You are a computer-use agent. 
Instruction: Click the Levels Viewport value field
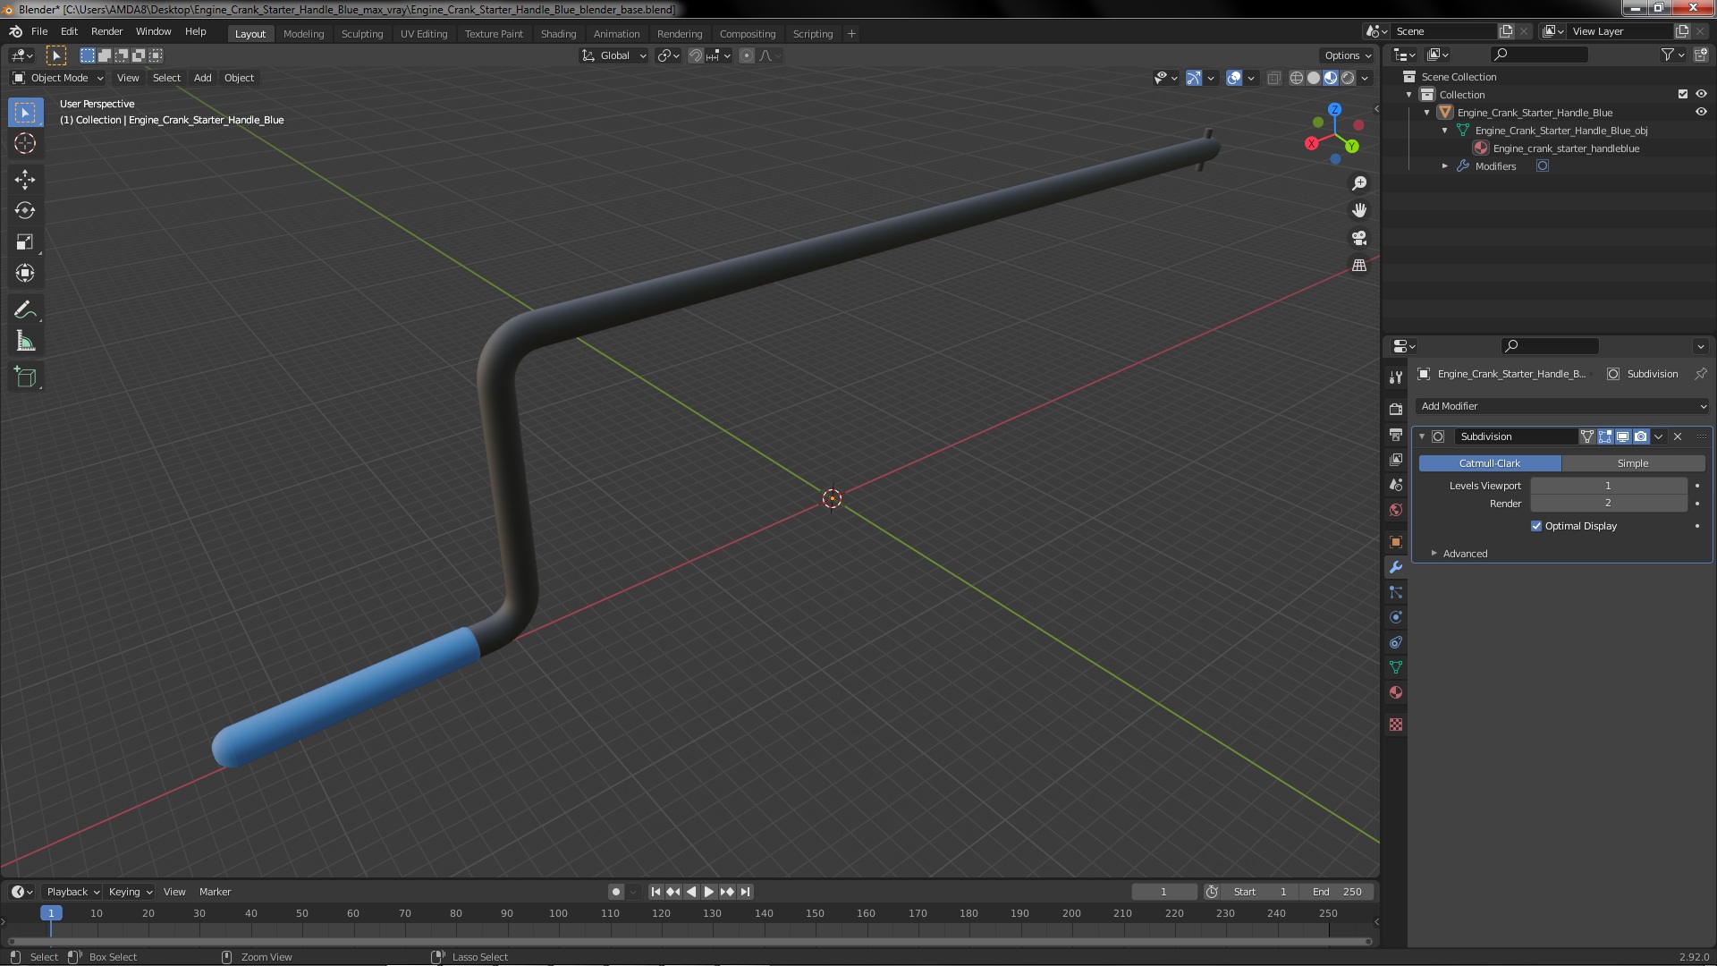(1607, 486)
